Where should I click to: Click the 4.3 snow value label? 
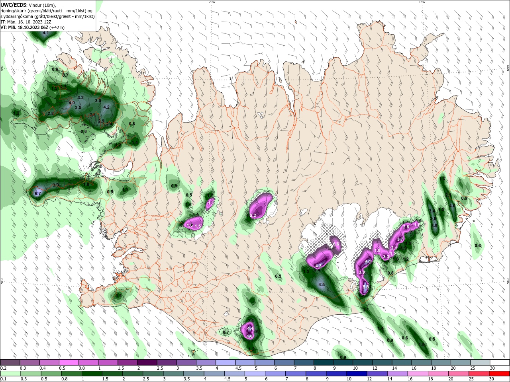[x=318, y=266]
